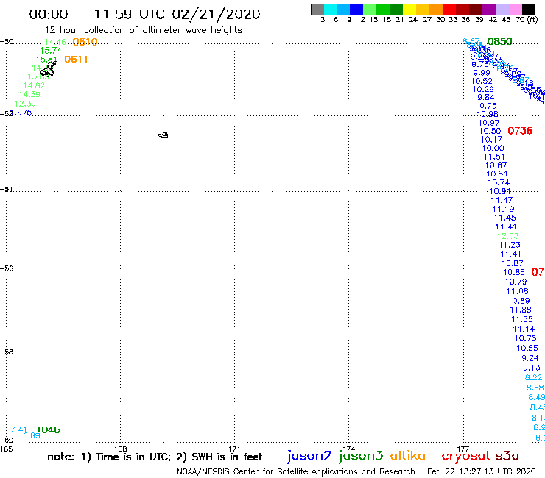The height and width of the screenshot is (478, 545).
Task: Click the red 0736 time stamp
Action: pos(520,131)
